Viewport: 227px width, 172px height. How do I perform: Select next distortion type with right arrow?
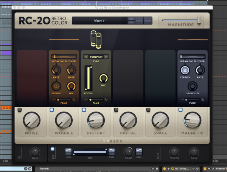[106, 57]
